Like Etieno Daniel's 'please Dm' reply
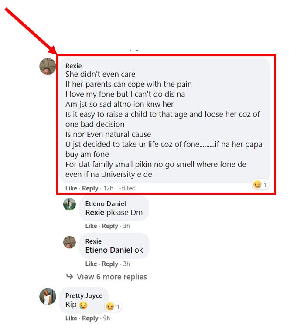Image resolution: width=307 pixels, height=332 pixels. [91, 226]
